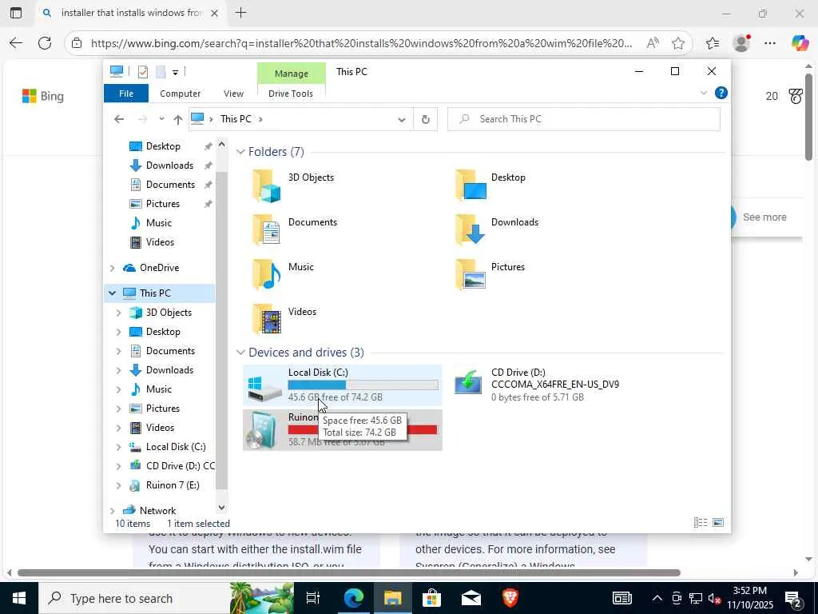The height and width of the screenshot is (614, 818).
Task: Open address bar history dropdown
Action: point(402,120)
